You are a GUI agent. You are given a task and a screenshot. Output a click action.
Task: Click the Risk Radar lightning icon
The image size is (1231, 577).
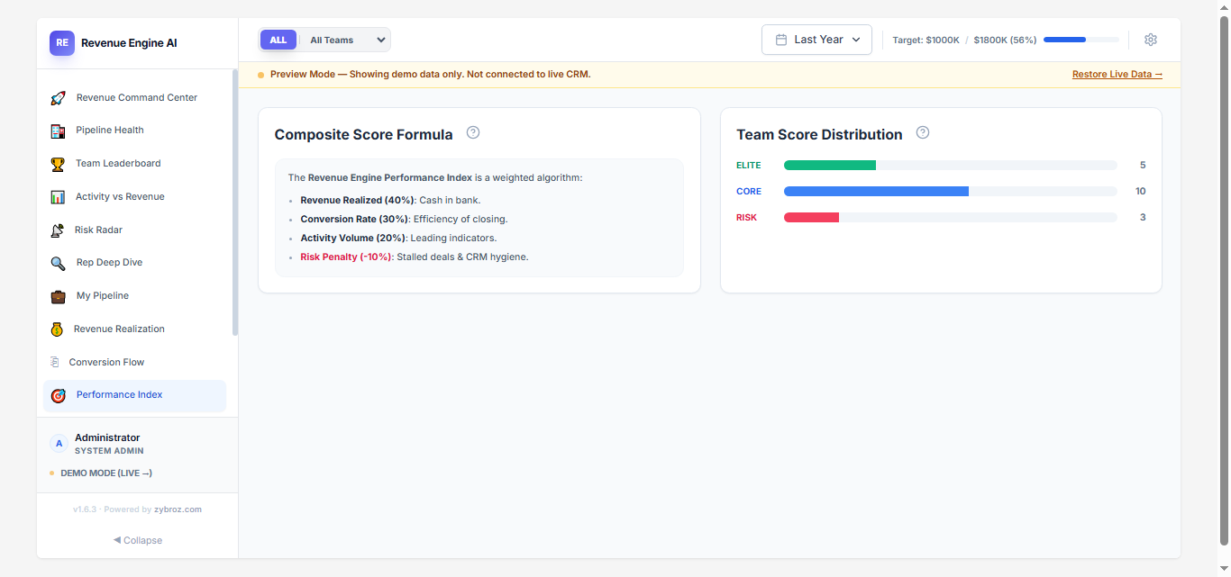click(x=58, y=230)
